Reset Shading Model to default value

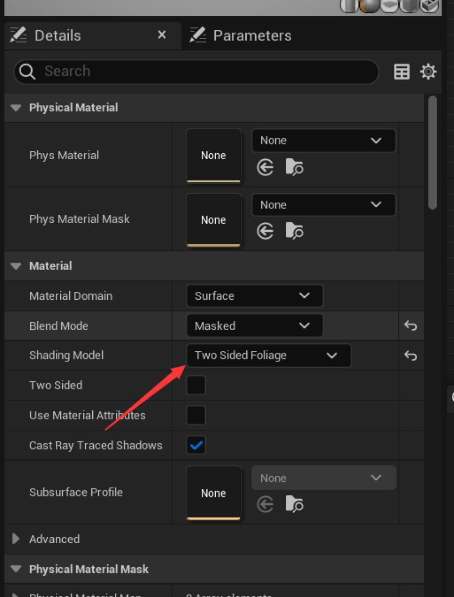(x=411, y=355)
